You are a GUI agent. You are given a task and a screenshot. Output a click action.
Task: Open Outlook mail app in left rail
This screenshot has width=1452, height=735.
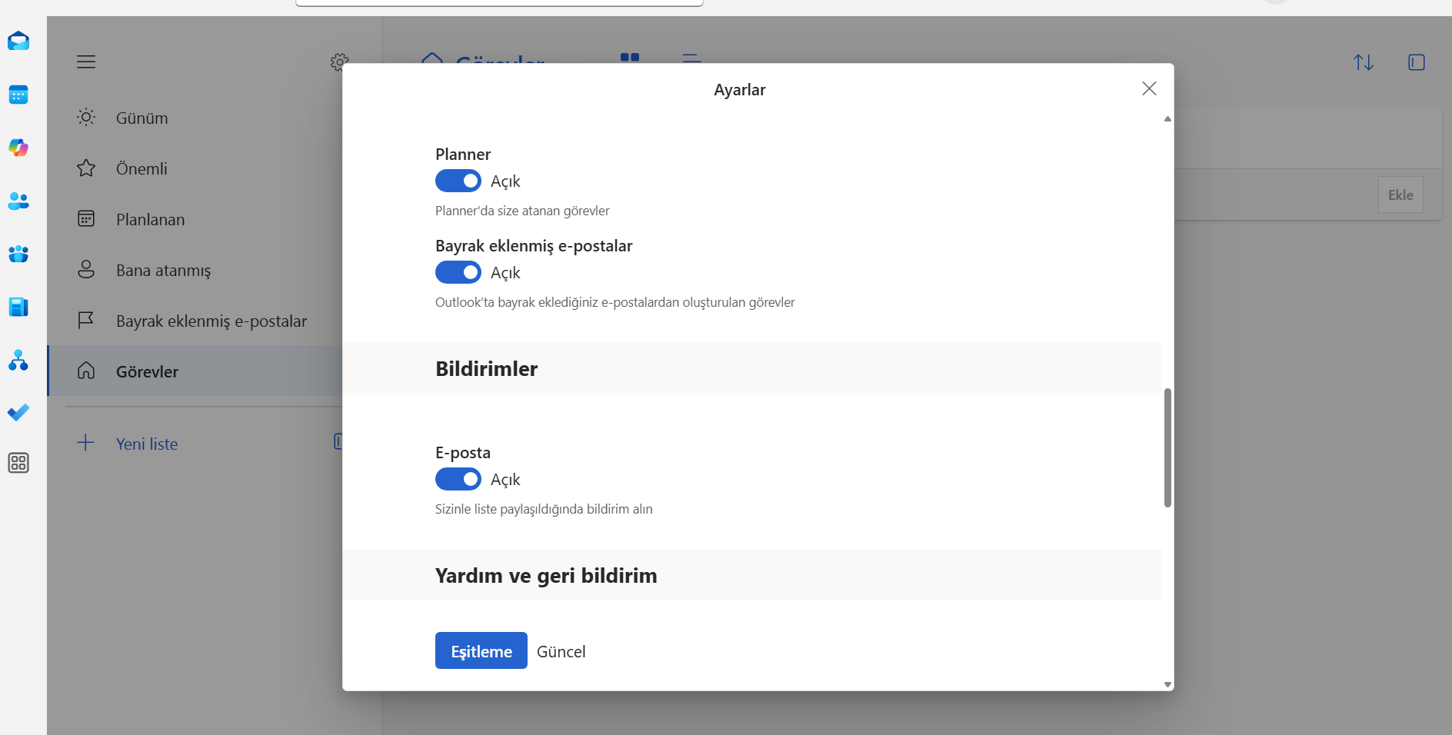(18, 42)
